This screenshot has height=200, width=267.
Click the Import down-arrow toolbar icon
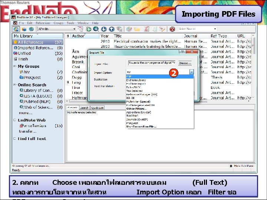(x=104, y=29)
